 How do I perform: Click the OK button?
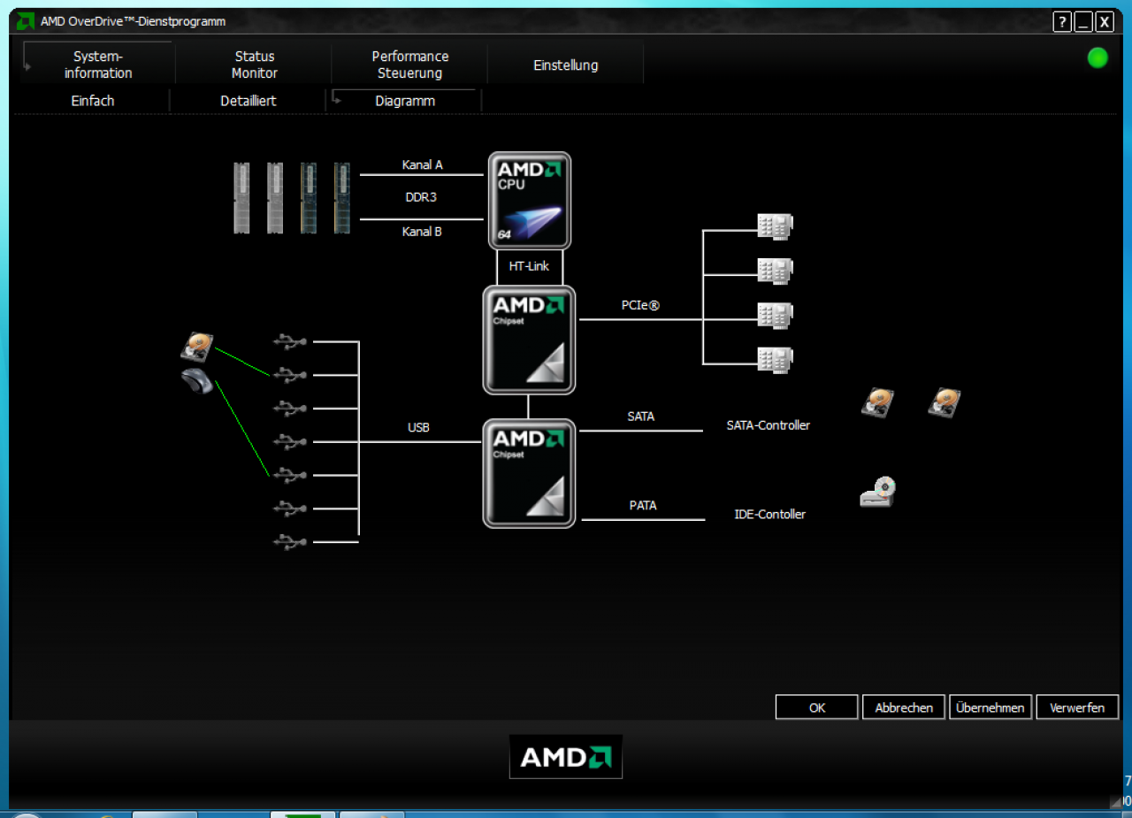[817, 707]
